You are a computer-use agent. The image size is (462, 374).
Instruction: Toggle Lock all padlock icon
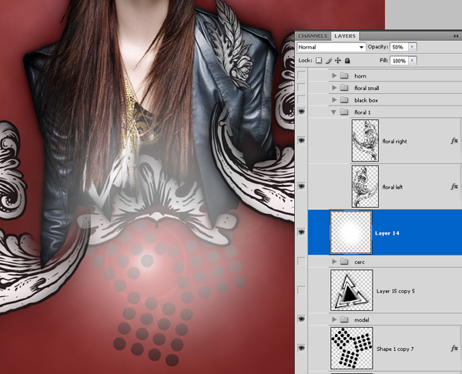pyautogui.click(x=347, y=60)
